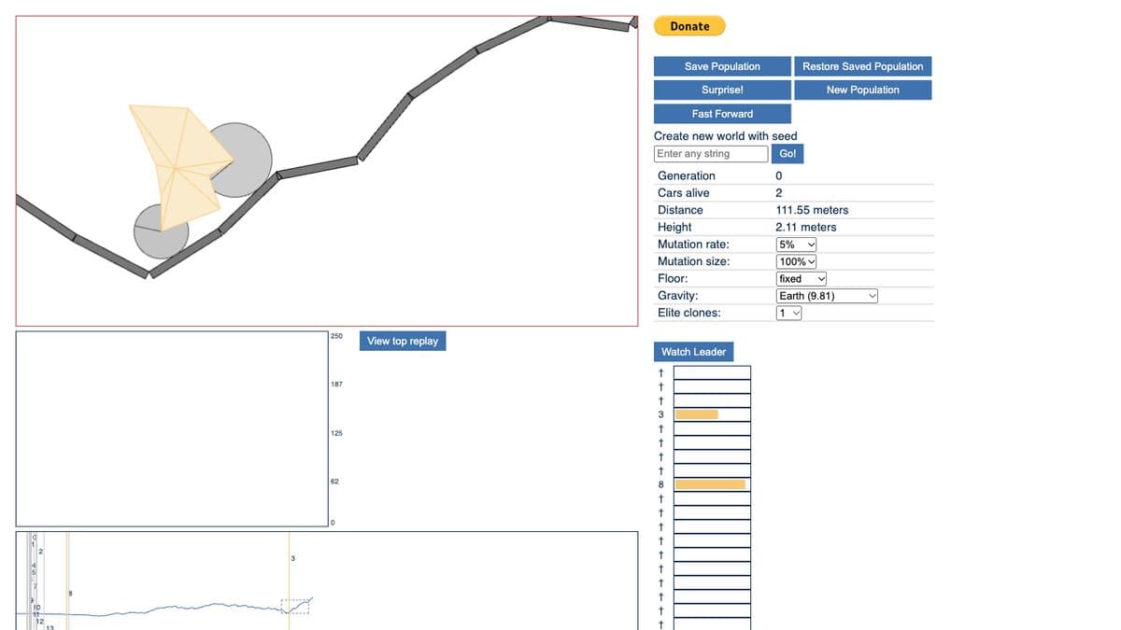Click the "111.55 meters" distance value
Viewport: 1121px width, 630px height.
812,210
